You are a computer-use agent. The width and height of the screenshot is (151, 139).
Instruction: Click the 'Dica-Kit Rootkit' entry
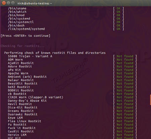22,108
